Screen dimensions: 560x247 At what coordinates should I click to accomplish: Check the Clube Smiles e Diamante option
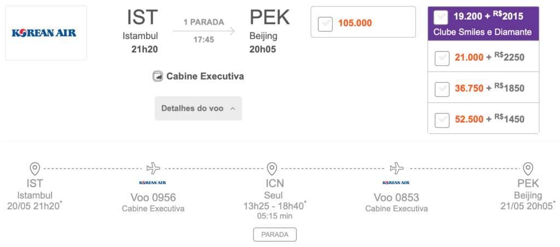pyautogui.click(x=441, y=17)
